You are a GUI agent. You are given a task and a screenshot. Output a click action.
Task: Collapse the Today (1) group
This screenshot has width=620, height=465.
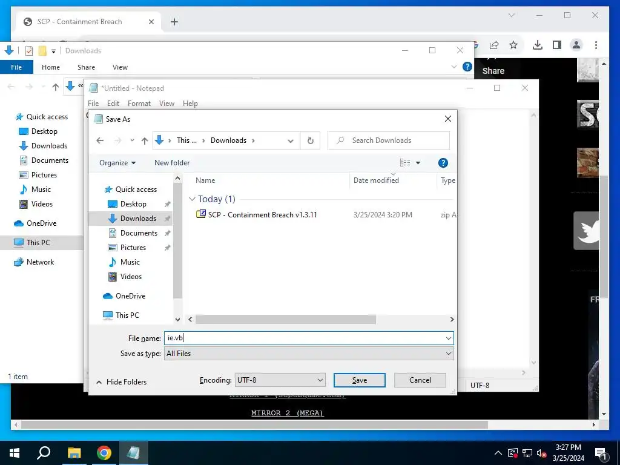pyautogui.click(x=192, y=199)
